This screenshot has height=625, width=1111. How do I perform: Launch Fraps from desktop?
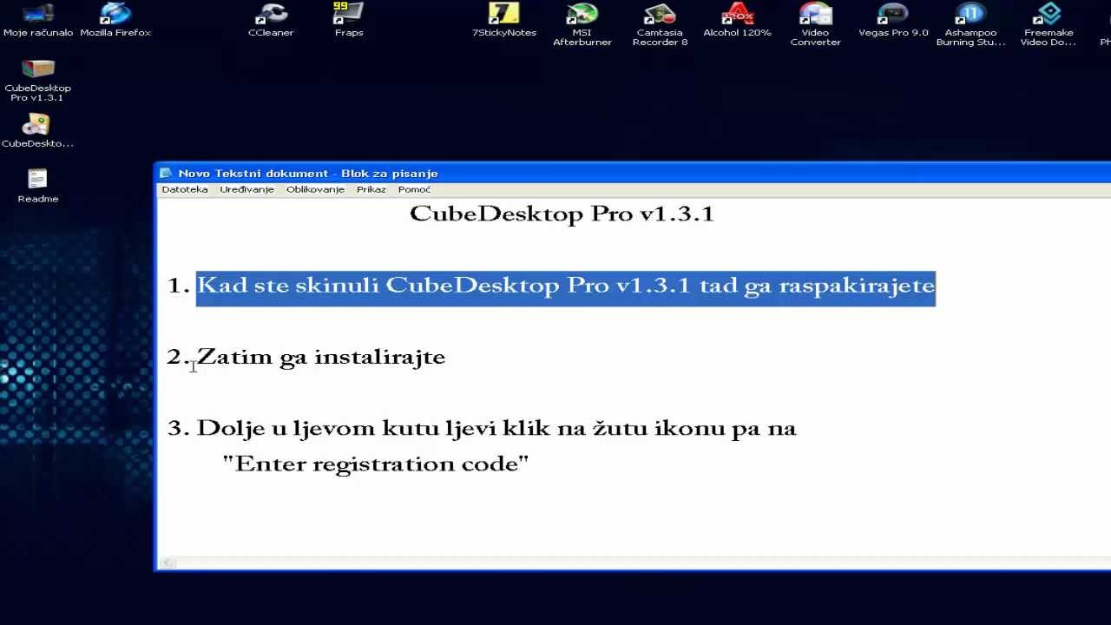349,20
